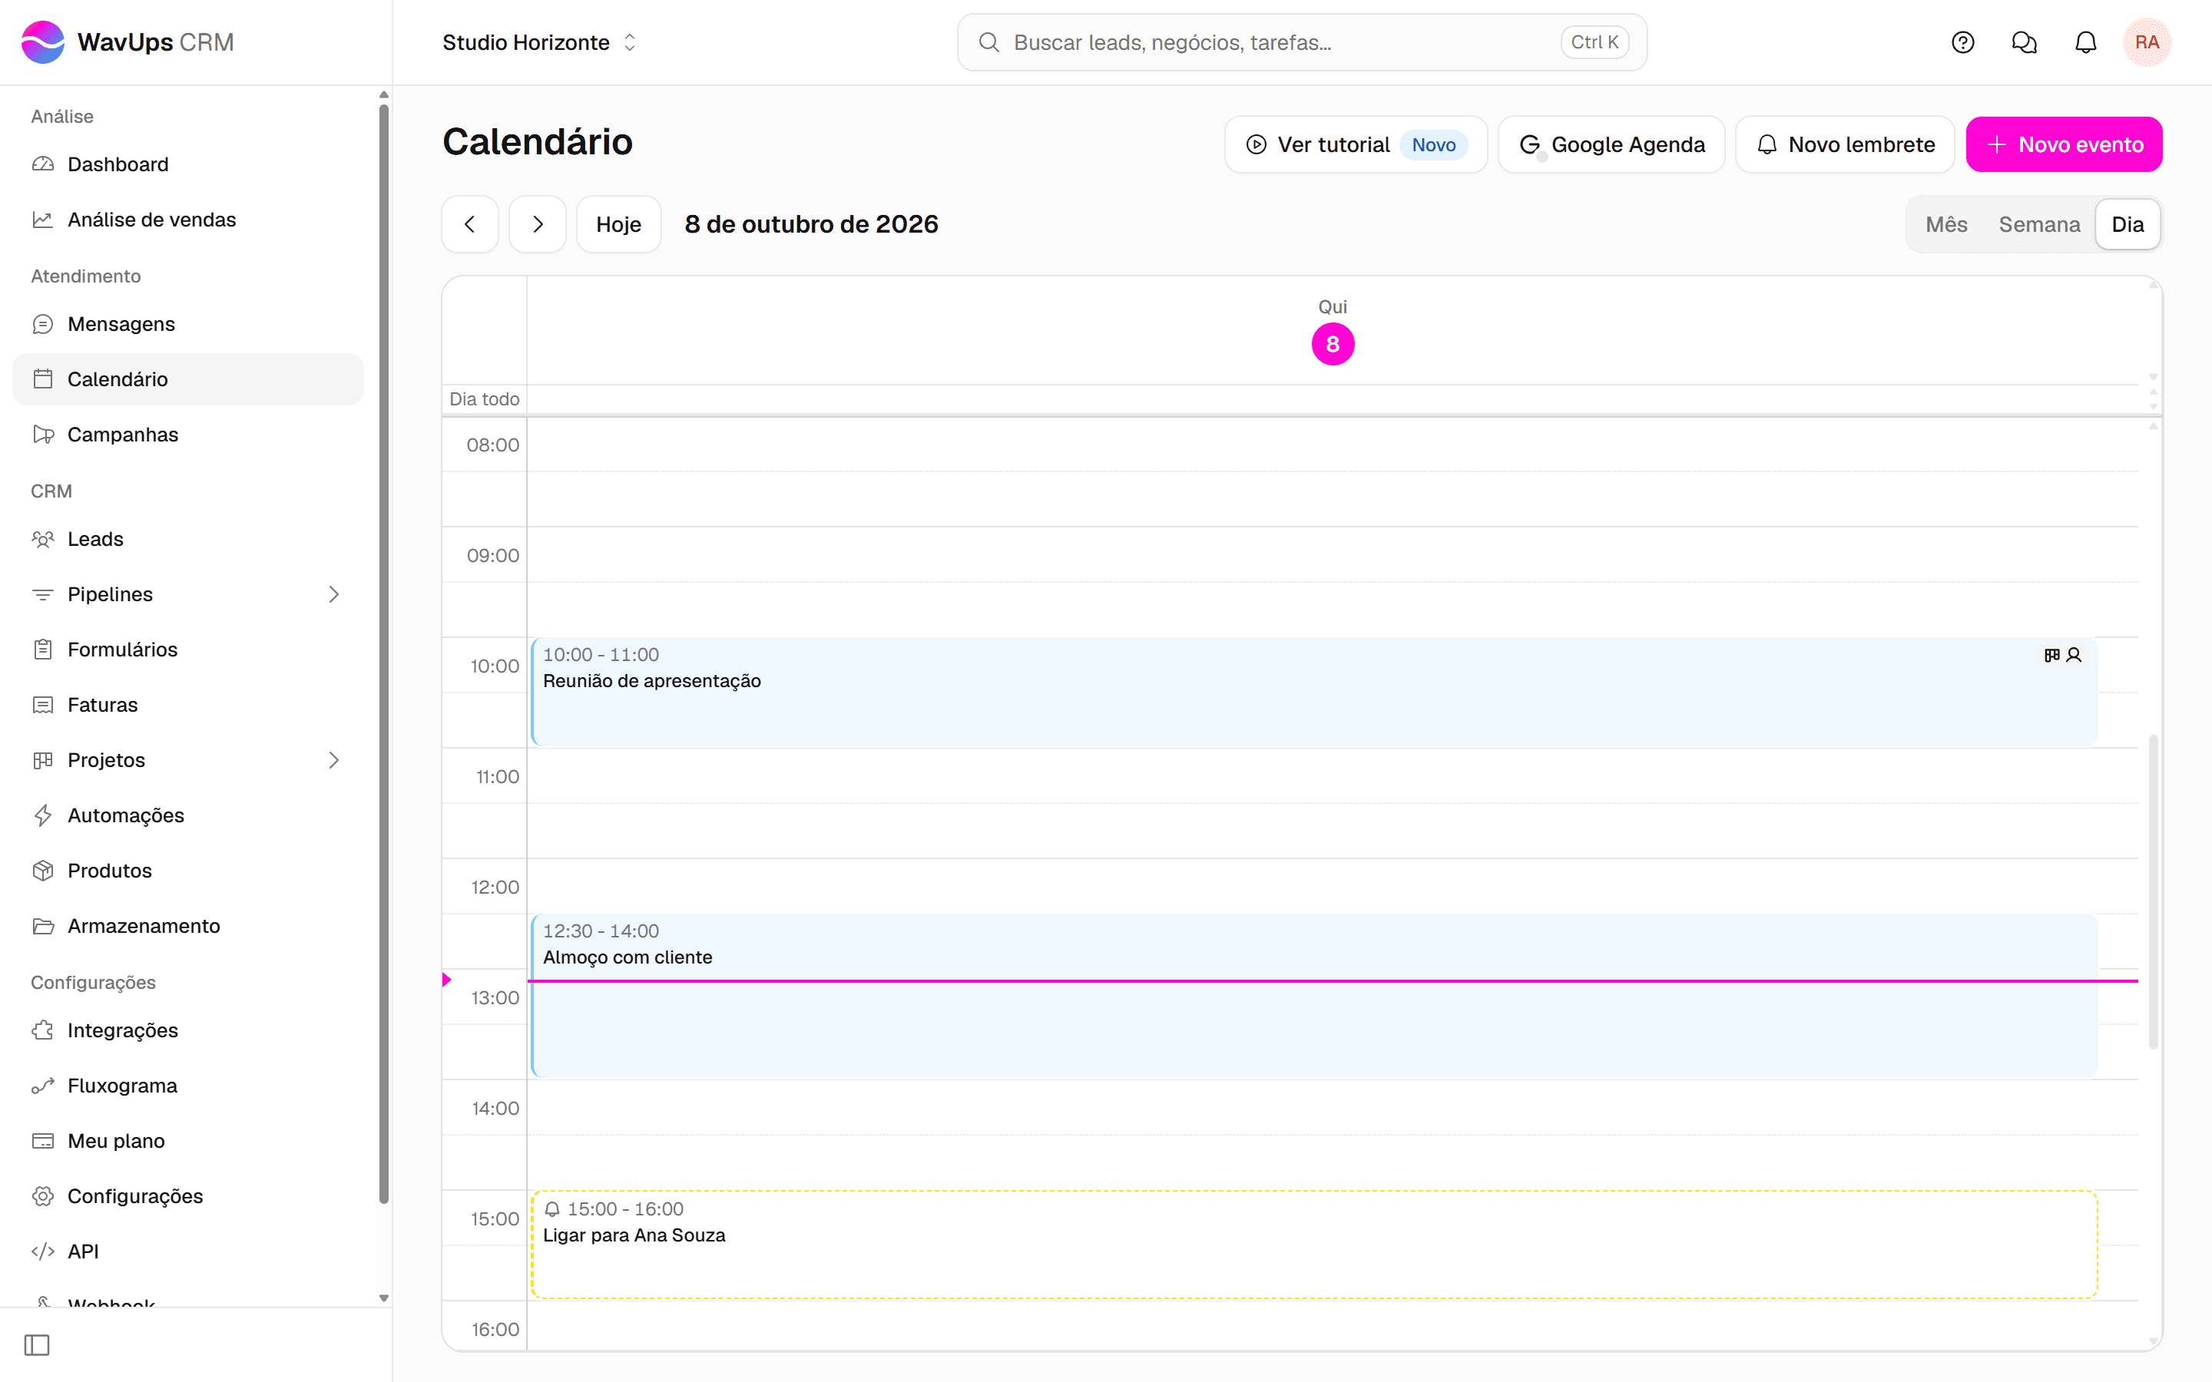The height and width of the screenshot is (1382, 2212).
Task: Click the Integrações puzzle icon
Action: pos(43,1030)
